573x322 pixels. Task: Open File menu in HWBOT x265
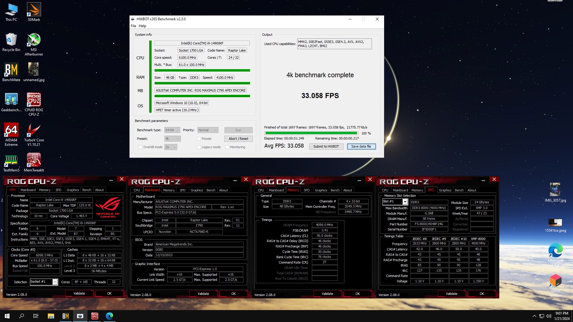coord(133,26)
